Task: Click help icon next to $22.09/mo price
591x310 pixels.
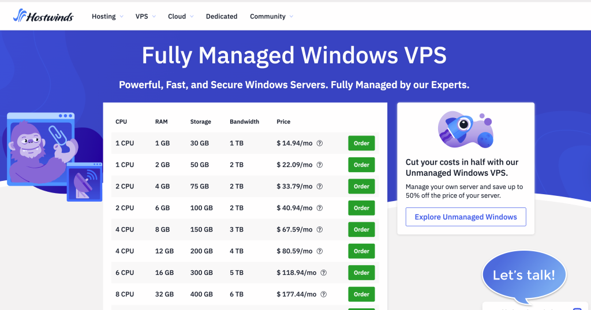Action: pyautogui.click(x=319, y=165)
